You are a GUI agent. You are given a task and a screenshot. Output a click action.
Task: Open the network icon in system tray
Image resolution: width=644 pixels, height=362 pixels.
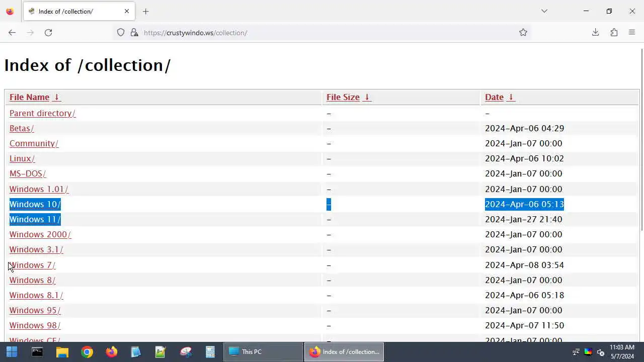click(x=576, y=352)
